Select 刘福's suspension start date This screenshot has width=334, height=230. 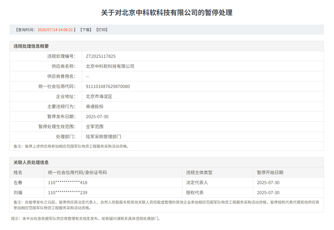click(268, 193)
